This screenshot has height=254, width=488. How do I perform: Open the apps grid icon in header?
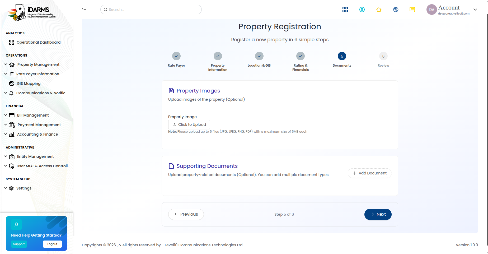point(345,10)
